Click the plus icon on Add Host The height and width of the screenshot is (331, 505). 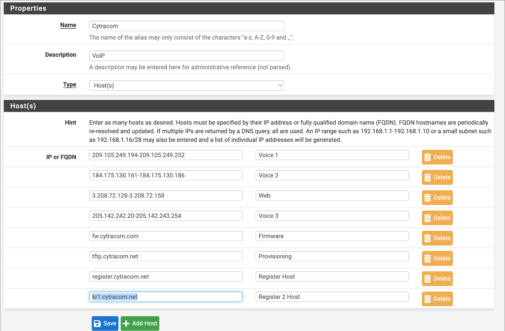pos(126,323)
